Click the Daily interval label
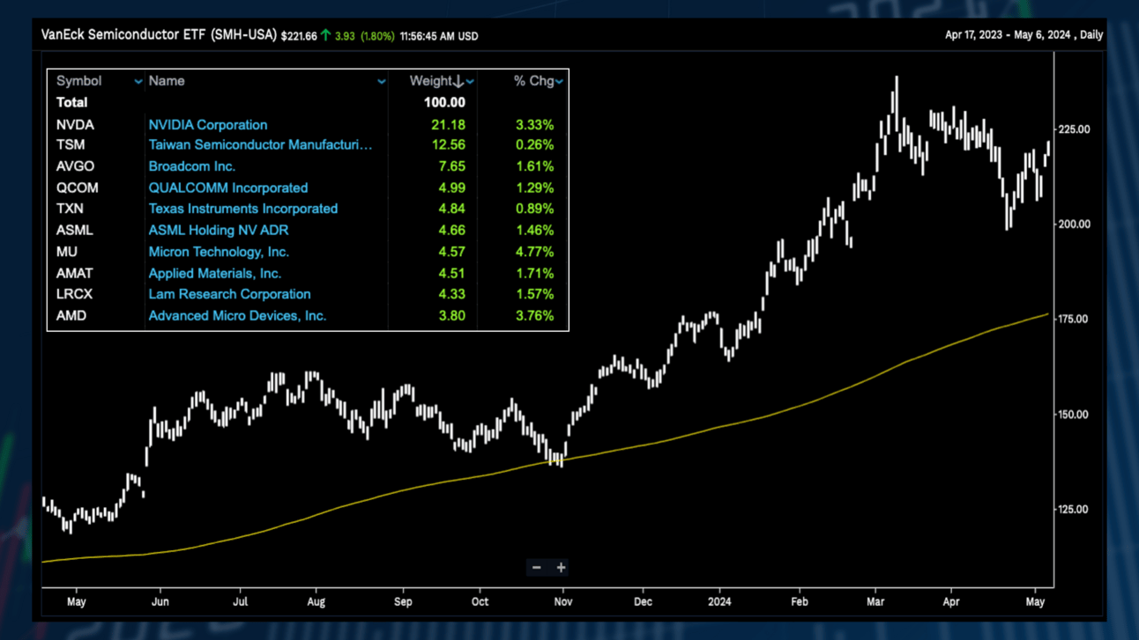This screenshot has width=1139, height=640. click(1091, 35)
